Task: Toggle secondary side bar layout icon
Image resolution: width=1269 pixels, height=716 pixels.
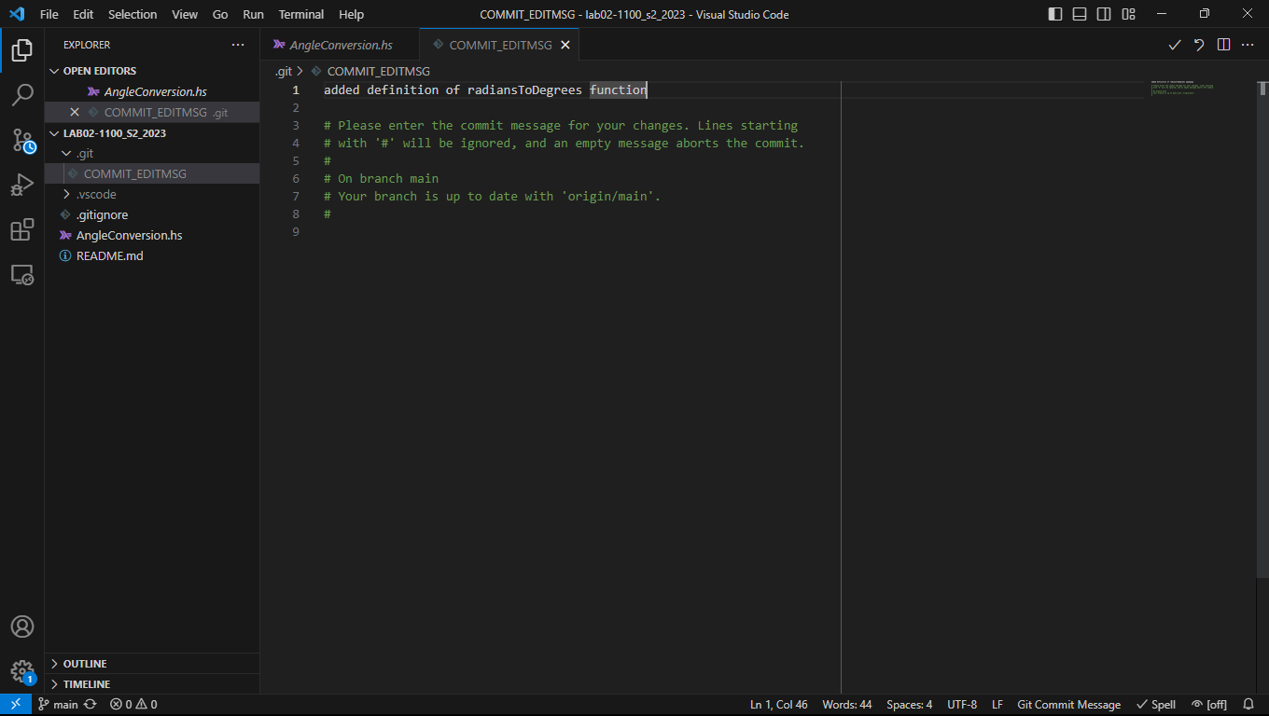Action: (x=1104, y=14)
